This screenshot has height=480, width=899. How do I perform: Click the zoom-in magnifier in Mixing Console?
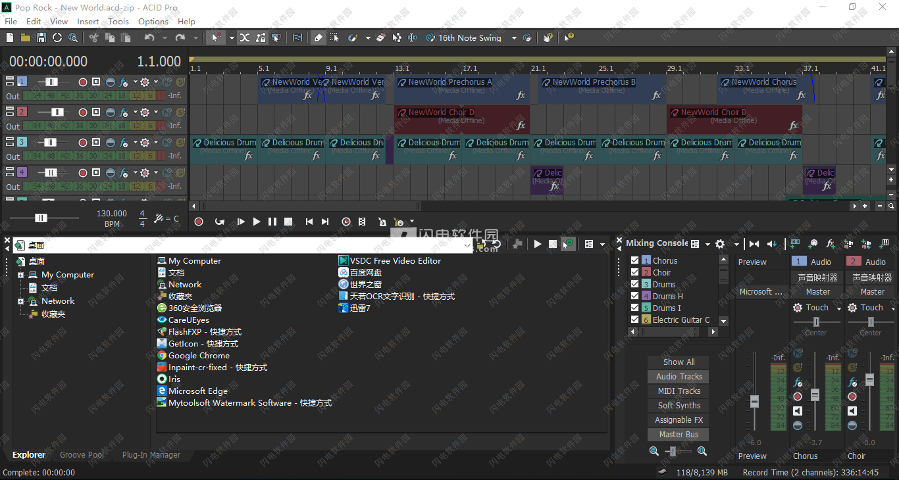702,451
